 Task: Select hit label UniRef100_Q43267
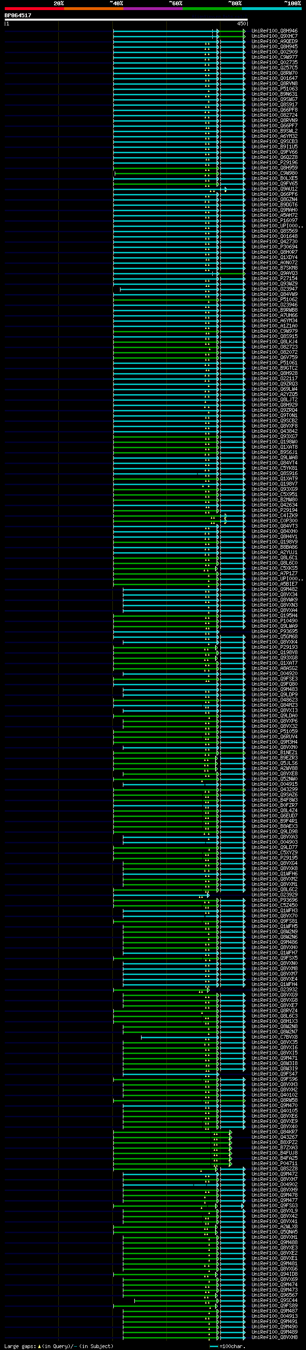point(274,1137)
